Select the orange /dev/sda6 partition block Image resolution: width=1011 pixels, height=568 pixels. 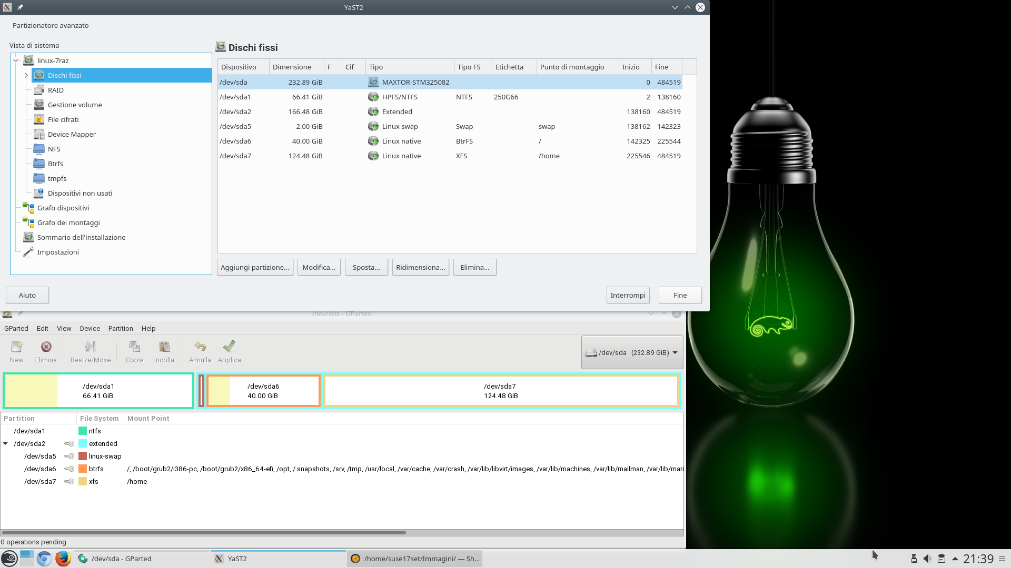pos(263,391)
